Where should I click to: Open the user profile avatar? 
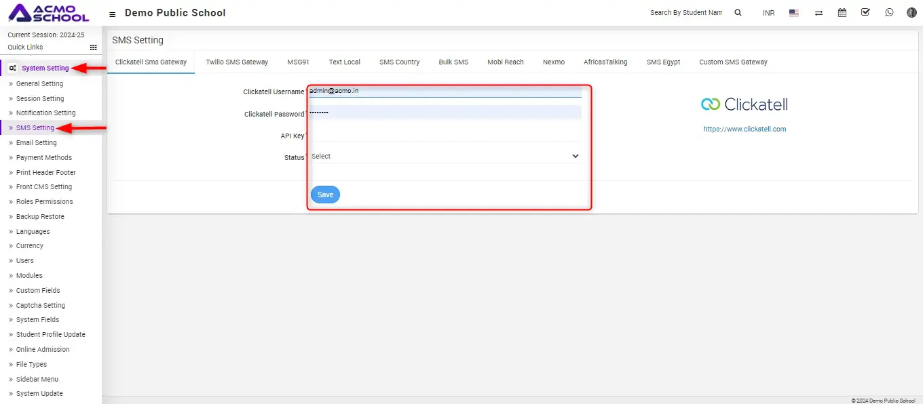point(911,12)
